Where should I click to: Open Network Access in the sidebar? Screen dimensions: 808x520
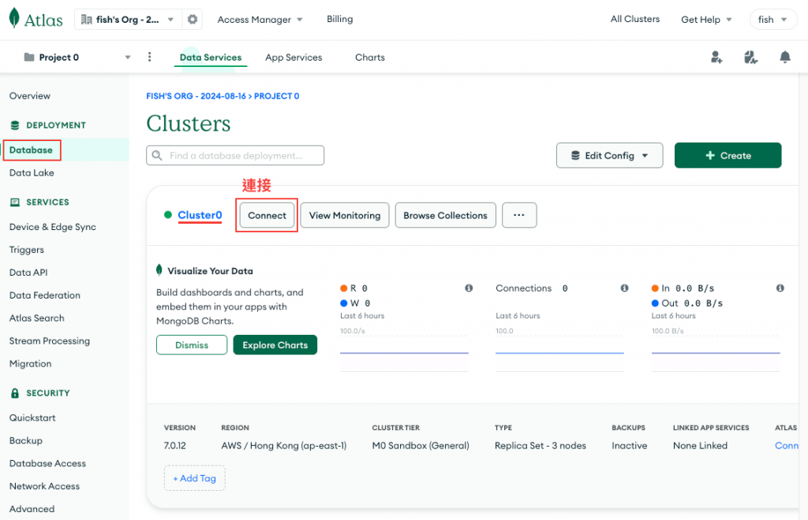click(44, 486)
